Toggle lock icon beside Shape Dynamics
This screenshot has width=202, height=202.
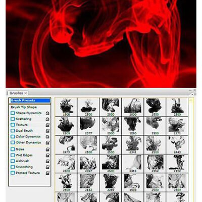47,113
